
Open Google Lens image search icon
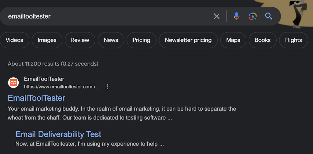tap(253, 16)
